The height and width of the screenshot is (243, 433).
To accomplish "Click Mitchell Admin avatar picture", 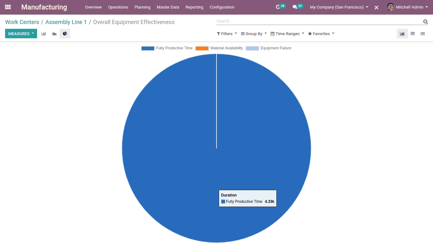I will 391,7.
